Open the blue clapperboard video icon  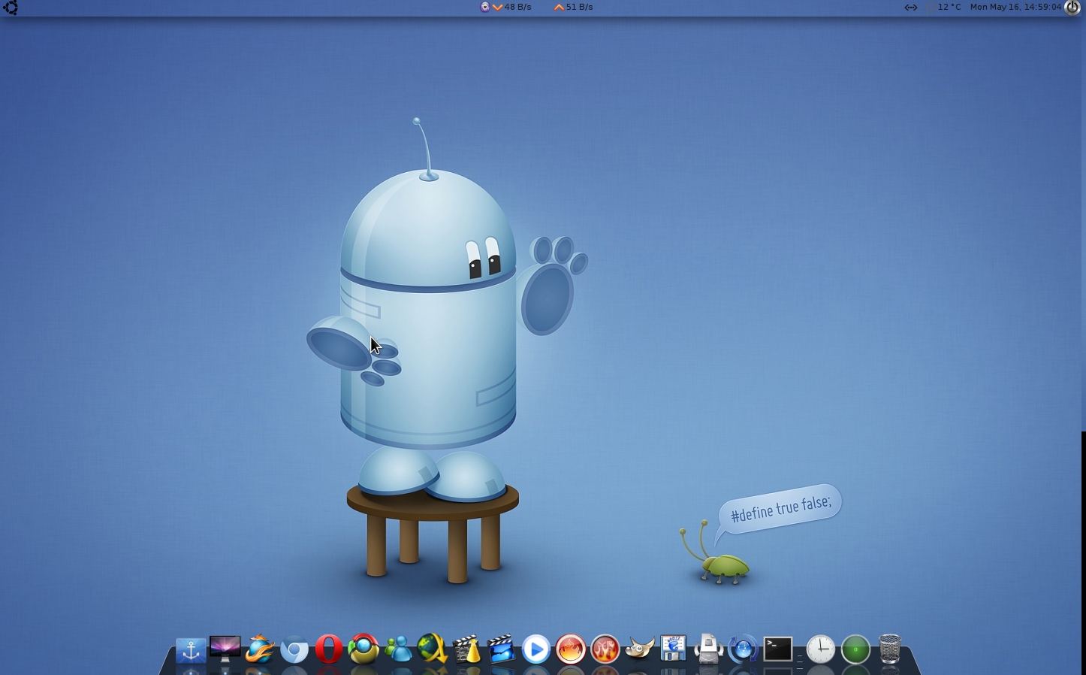tap(502, 649)
